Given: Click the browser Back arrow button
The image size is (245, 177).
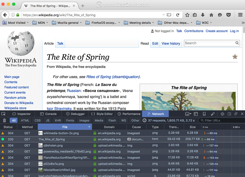Looking at the screenshot, I should click(5, 15).
